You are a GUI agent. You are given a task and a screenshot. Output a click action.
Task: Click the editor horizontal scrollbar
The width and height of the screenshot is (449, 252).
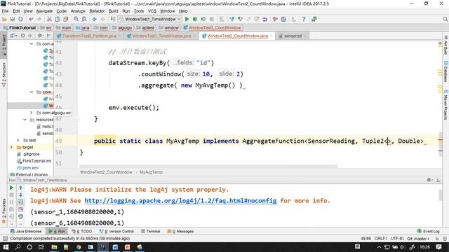point(208,166)
